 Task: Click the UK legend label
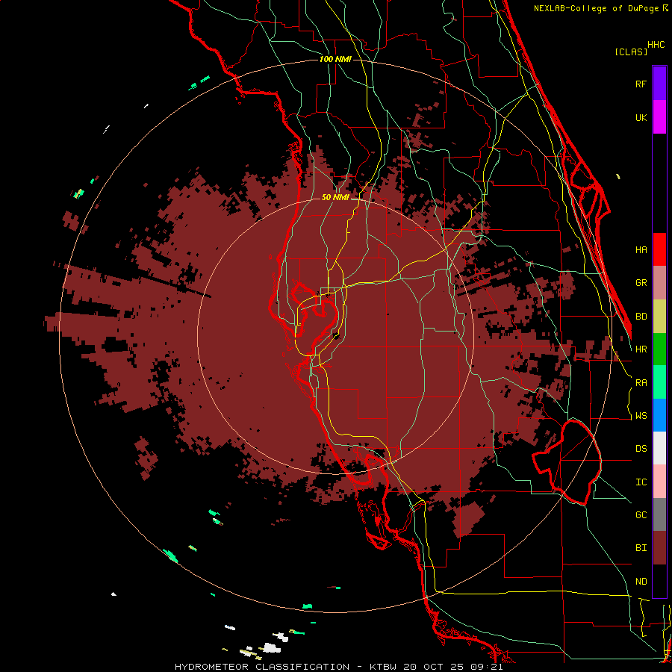[x=641, y=117]
